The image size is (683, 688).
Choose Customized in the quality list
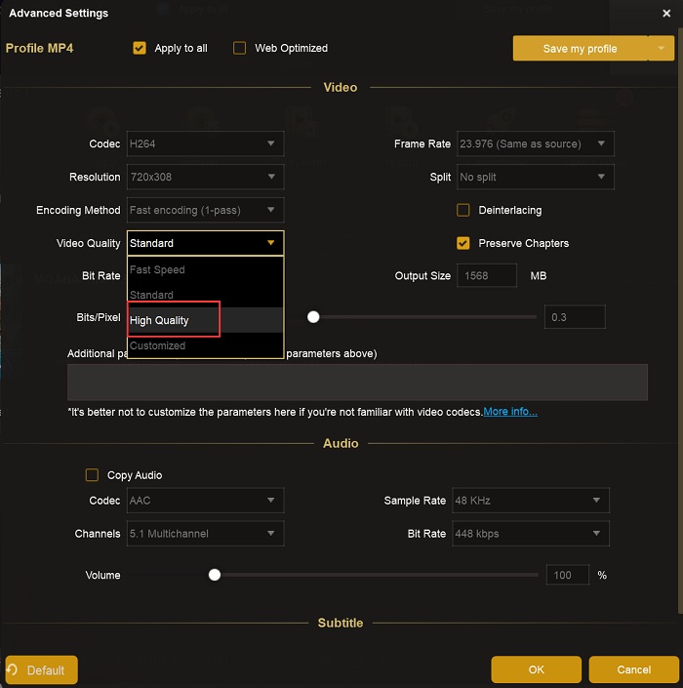tap(205, 345)
